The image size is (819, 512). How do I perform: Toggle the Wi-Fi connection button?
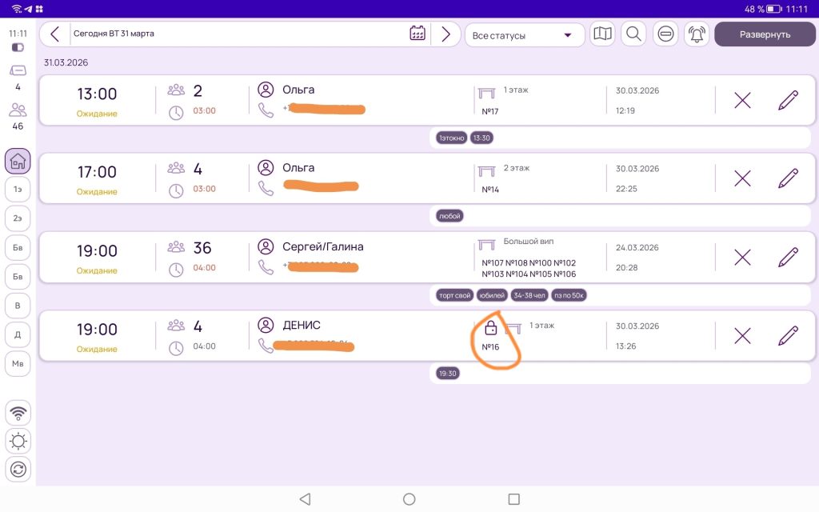18,413
